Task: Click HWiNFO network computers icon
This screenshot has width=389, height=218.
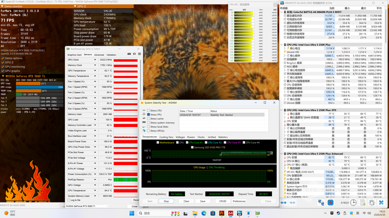Action: 321,202
